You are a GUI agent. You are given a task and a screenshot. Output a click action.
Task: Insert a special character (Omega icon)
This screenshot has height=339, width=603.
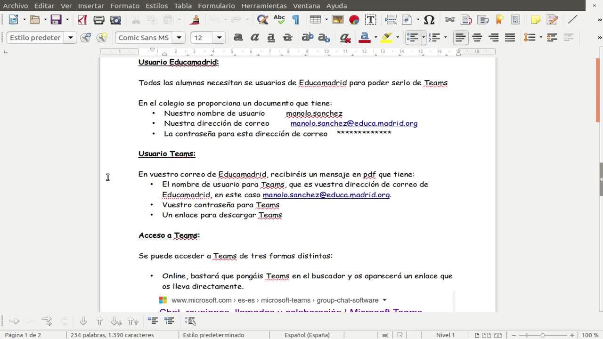pyautogui.click(x=429, y=20)
